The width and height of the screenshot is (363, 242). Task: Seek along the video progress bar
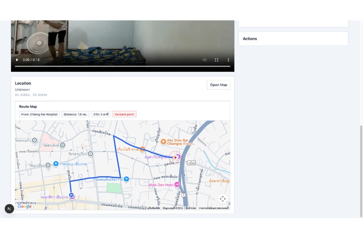click(123, 66)
